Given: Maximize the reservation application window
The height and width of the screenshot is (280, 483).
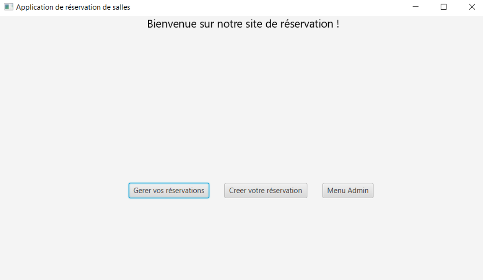Looking at the screenshot, I should pos(443,7).
